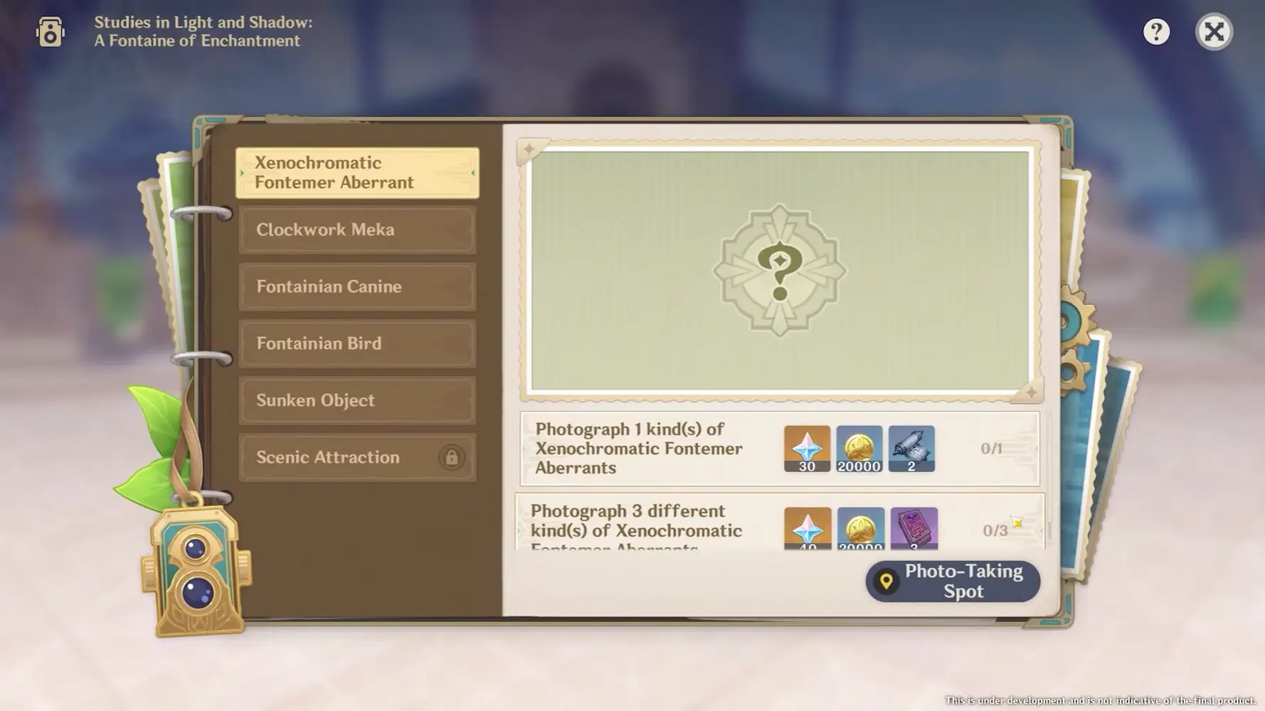Click the location pin icon on Photo-Taking Spot
The image size is (1265, 711).
point(886,582)
